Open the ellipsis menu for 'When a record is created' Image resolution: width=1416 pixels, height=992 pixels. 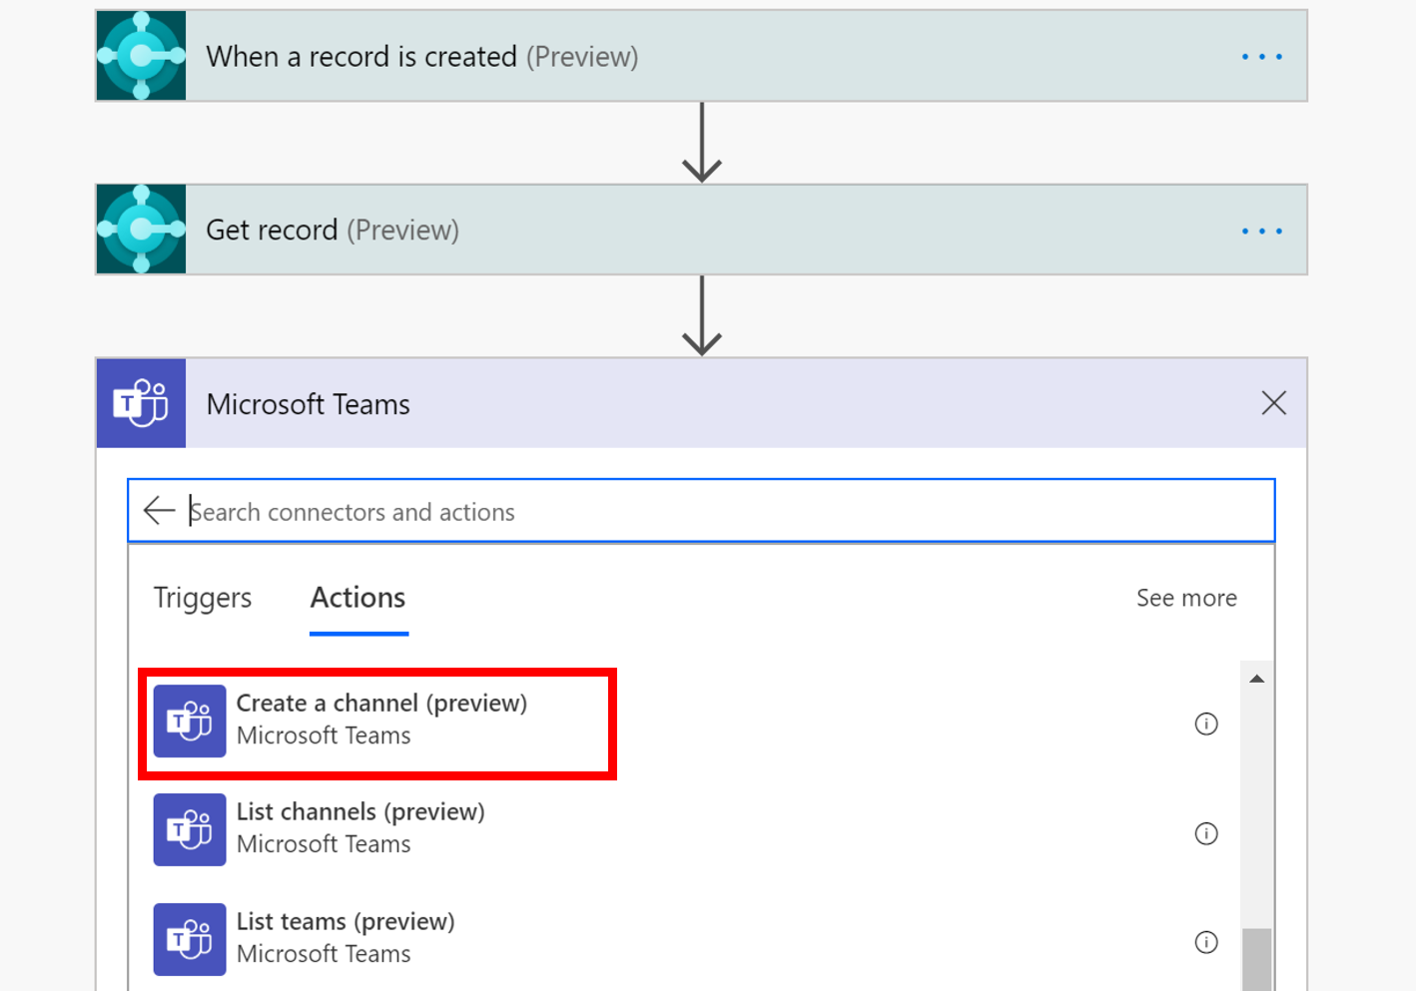pyautogui.click(x=1261, y=57)
